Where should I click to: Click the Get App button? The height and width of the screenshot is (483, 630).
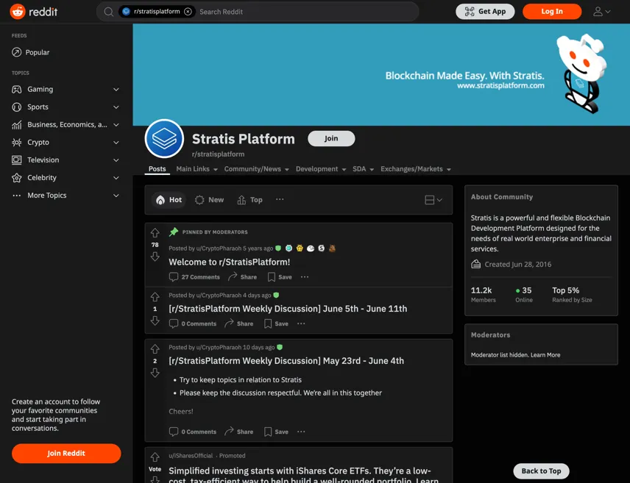[485, 12]
